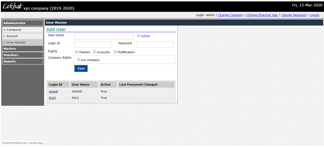Click the Login Id input field

pos(93,45)
